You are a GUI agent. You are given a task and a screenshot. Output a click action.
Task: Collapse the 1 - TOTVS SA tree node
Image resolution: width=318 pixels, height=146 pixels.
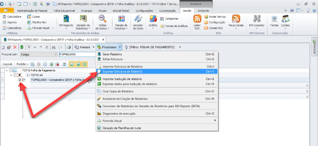click(11, 75)
